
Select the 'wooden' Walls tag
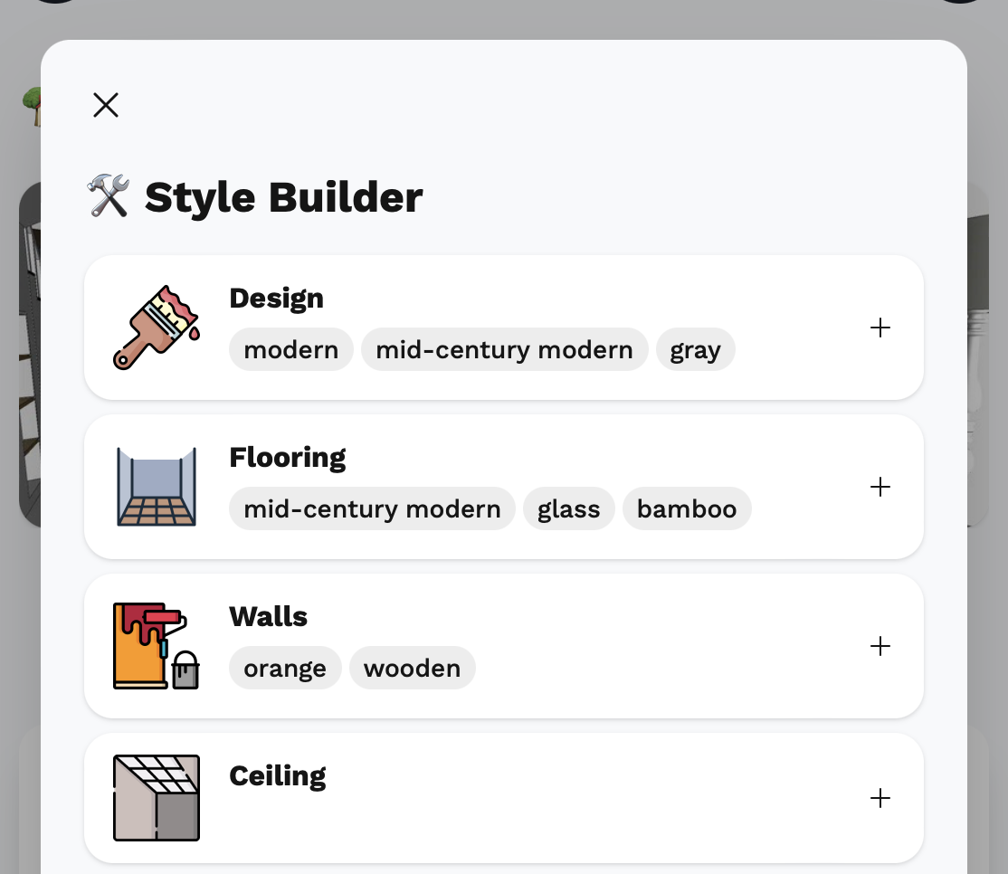(412, 669)
